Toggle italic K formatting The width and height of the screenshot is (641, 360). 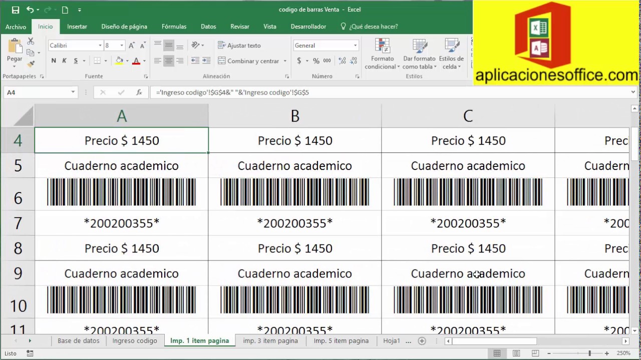64,60
